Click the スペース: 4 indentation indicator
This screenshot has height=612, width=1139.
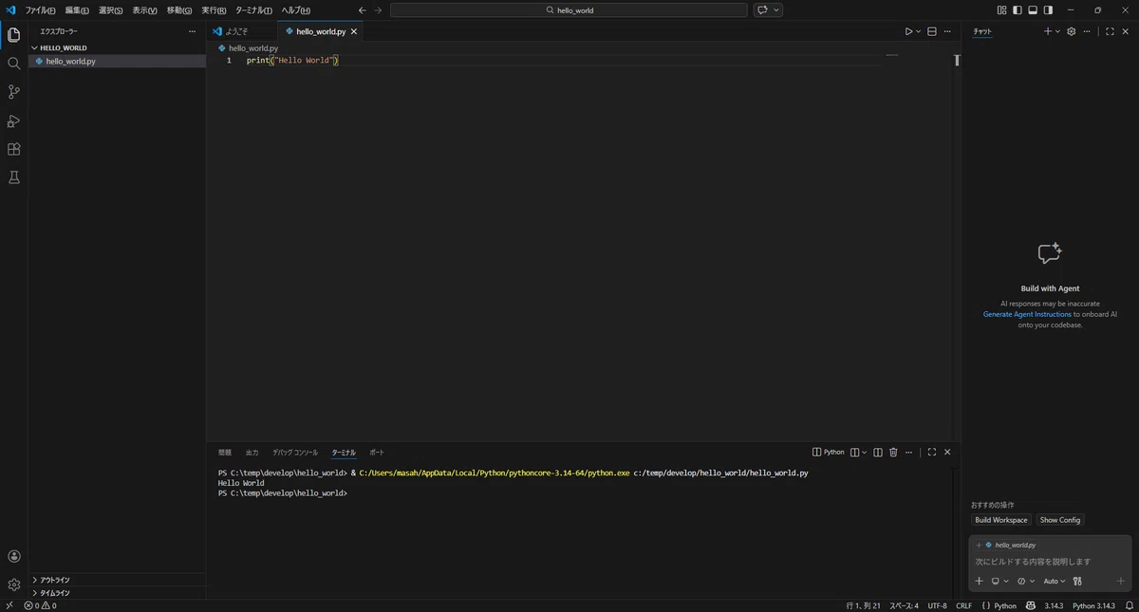coord(904,605)
